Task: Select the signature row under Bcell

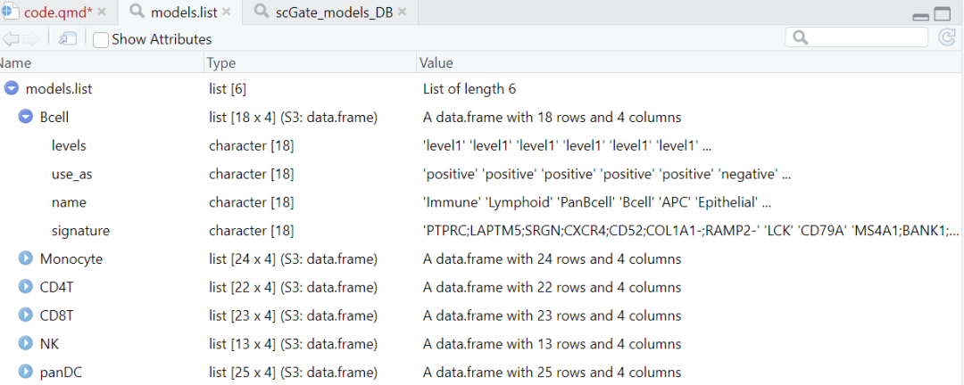Action: click(80, 231)
